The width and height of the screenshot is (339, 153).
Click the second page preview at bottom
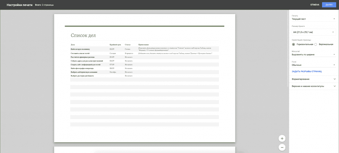point(144,150)
